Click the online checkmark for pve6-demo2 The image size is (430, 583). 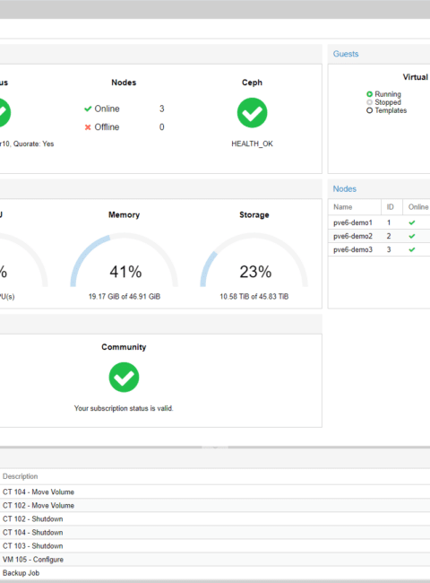[x=412, y=236]
